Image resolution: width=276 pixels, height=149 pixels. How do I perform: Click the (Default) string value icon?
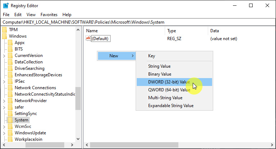(89, 39)
